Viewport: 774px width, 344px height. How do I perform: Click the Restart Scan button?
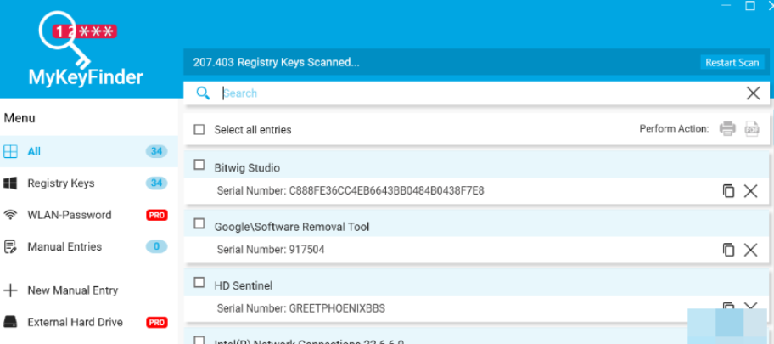(x=732, y=62)
